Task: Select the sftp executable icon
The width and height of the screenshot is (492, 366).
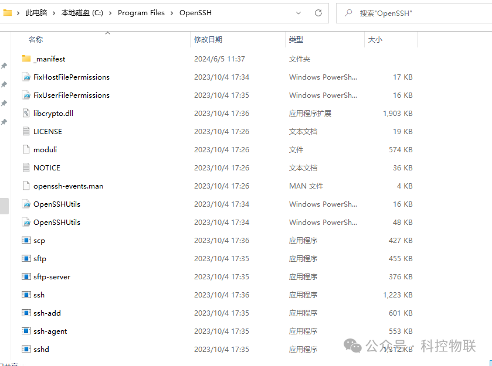Action: (x=26, y=258)
